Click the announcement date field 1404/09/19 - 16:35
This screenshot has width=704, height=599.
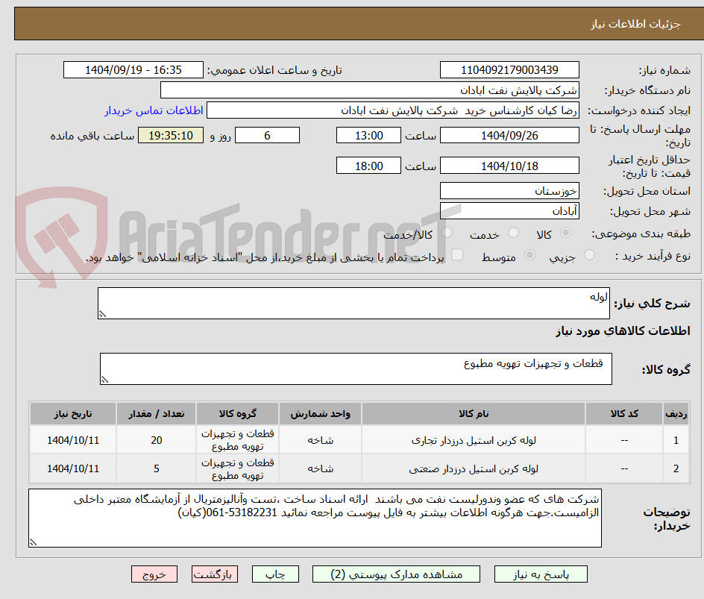click(133, 70)
